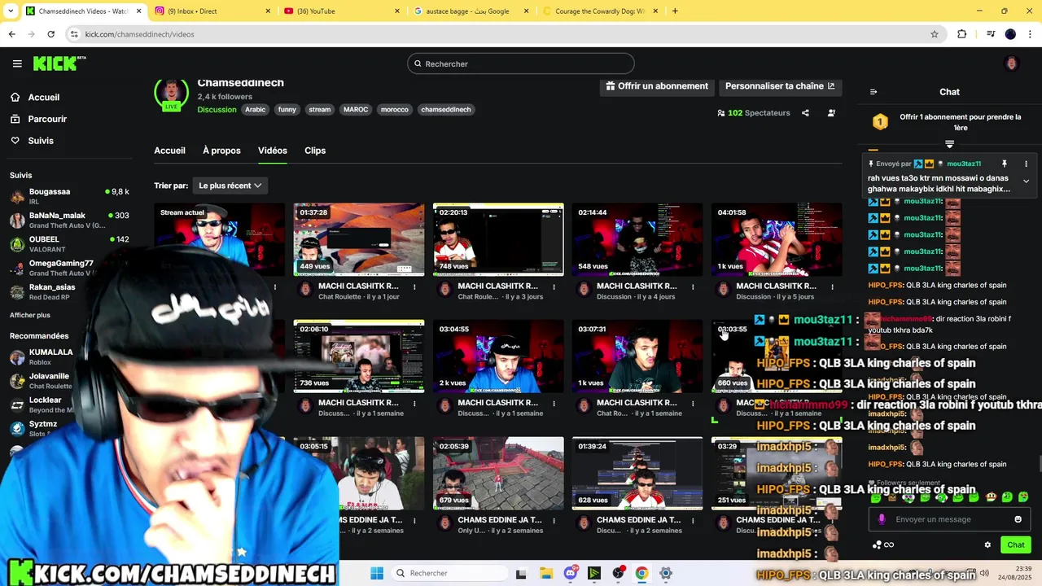This screenshot has height=586, width=1042.
Task: Open the 03:04:55 video thumbnail
Action: 498,356
